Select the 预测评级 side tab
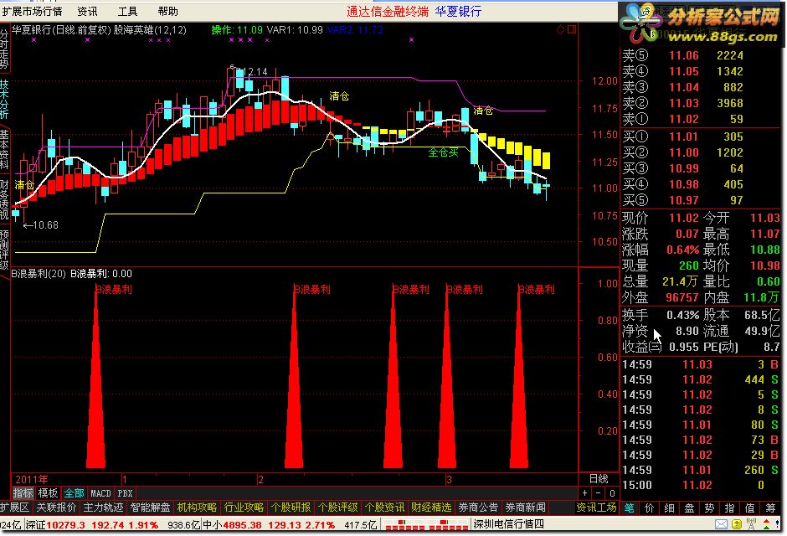787x536 pixels. coord(4,250)
